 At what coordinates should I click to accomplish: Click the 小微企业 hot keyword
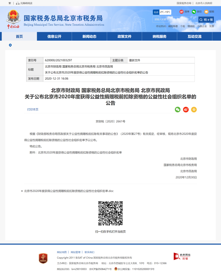coord(202,26)
